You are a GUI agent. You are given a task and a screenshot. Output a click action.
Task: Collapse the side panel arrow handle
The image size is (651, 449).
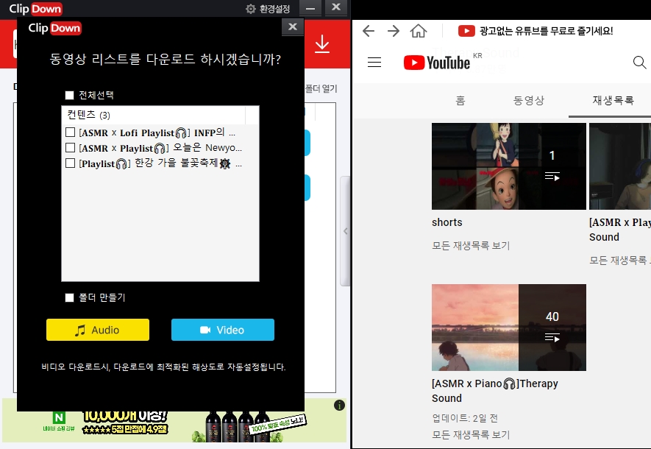coord(345,231)
